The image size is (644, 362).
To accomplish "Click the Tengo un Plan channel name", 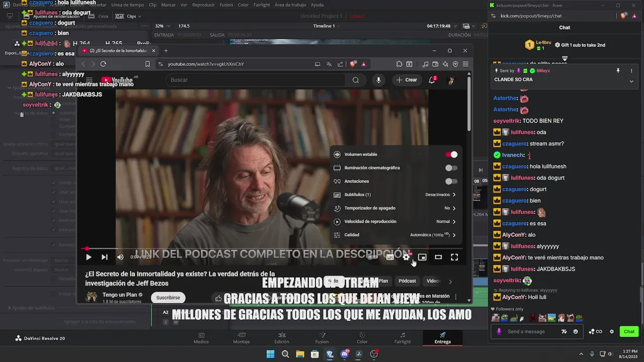I will [120, 295].
